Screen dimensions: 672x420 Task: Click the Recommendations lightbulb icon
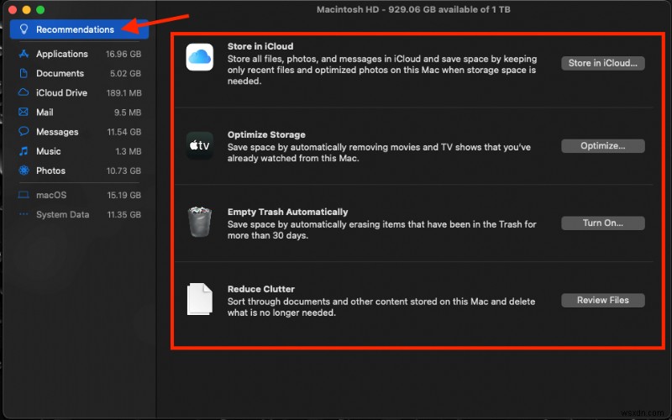point(24,29)
